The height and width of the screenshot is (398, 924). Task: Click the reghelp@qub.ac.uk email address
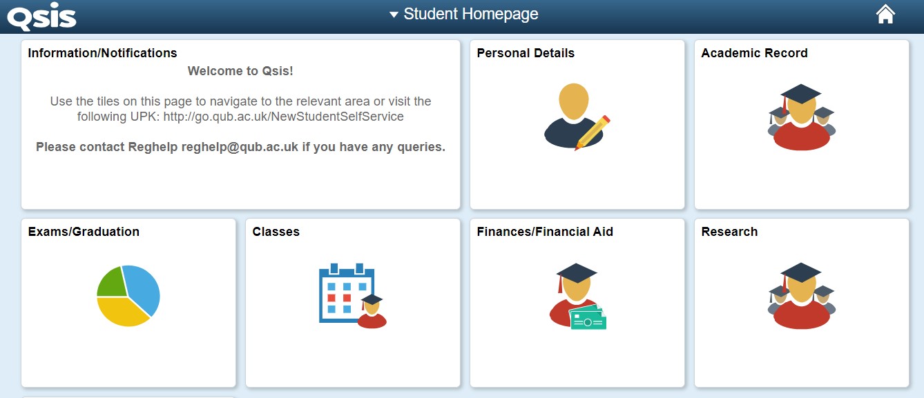[240, 147]
